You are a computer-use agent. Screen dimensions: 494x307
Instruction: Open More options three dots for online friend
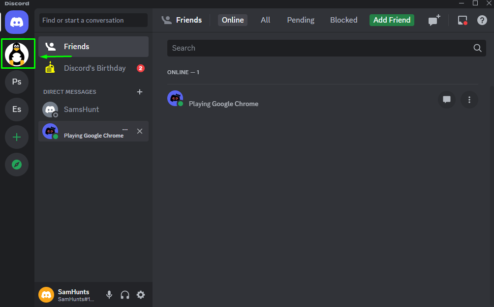tap(469, 100)
